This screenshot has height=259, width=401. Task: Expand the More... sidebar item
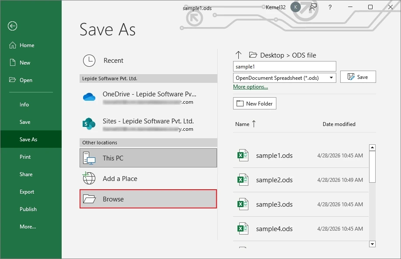point(31,227)
